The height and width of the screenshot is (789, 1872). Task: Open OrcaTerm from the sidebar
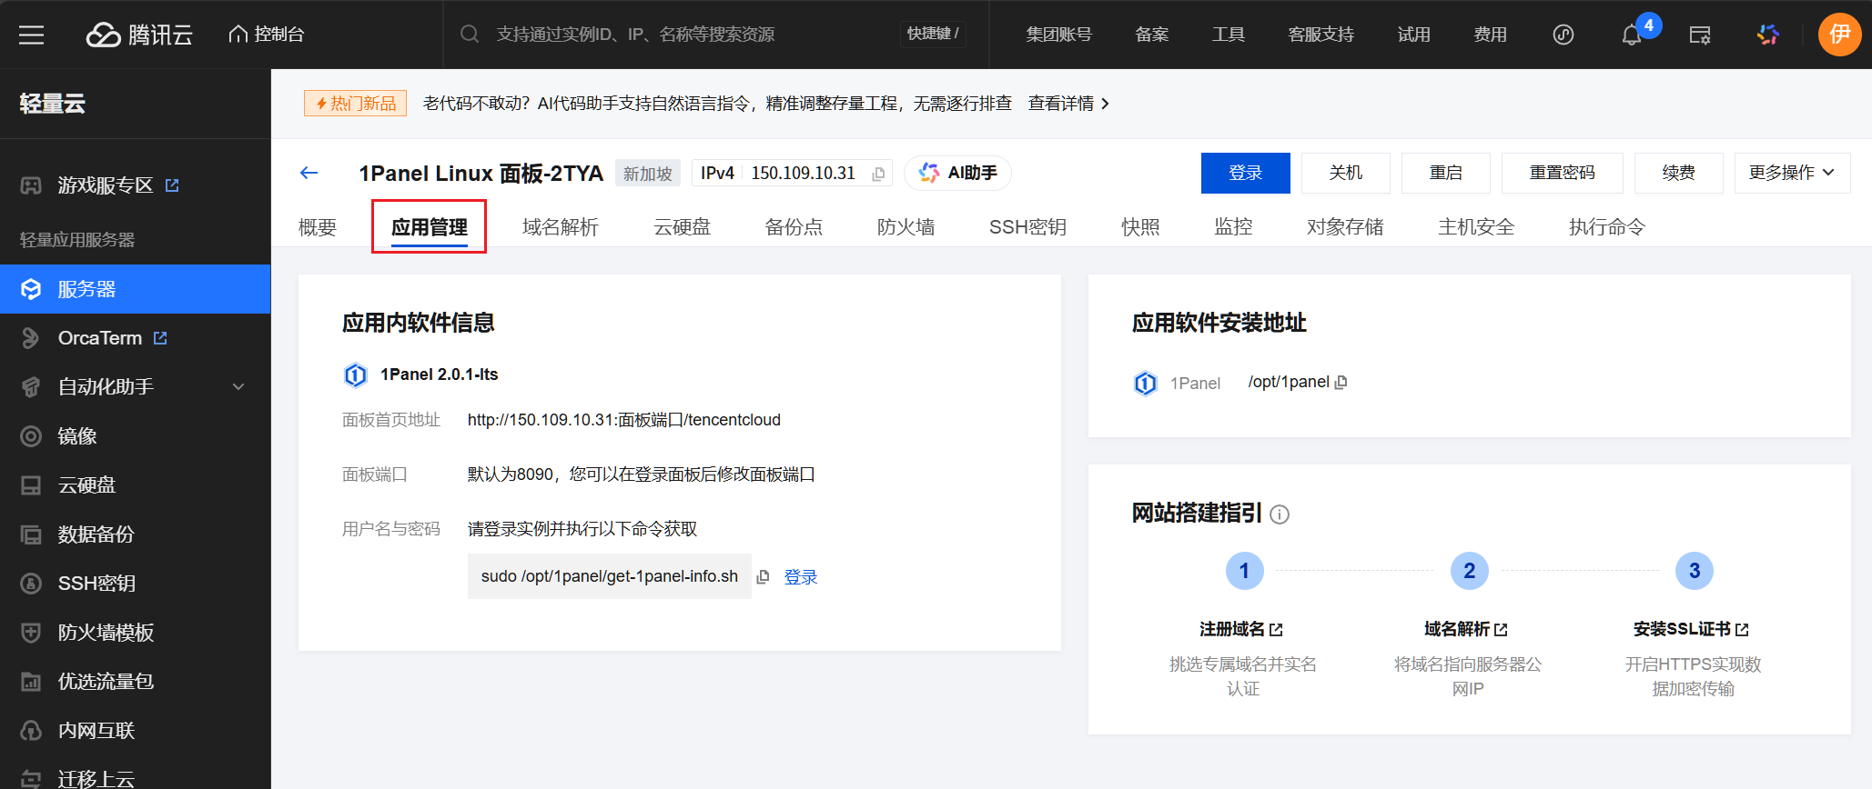[100, 338]
